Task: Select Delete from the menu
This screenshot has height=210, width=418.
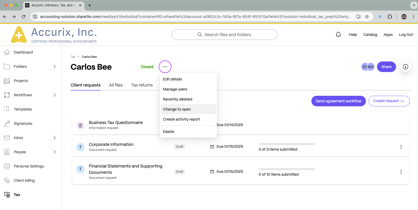Action: pos(188,132)
